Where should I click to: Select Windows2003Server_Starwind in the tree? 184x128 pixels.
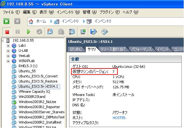tap(41, 112)
